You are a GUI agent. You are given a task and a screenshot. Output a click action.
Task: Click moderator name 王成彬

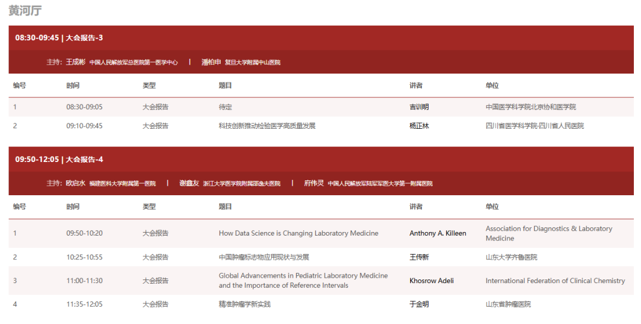point(75,62)
